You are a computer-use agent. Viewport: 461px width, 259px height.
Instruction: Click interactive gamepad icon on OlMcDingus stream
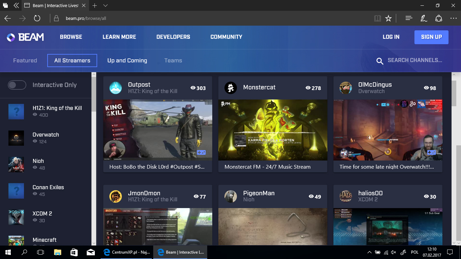click(x=431, y=152)
